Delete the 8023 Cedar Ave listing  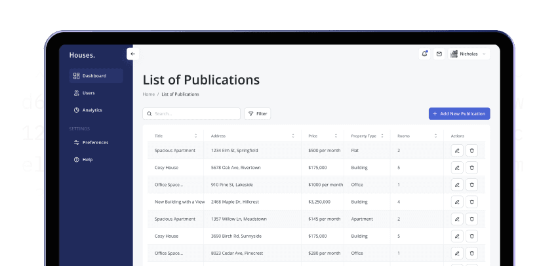472,253
